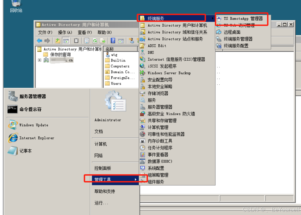
Task: Open 帮助和支持 from Start menu
Action: (x=105, y=191)
